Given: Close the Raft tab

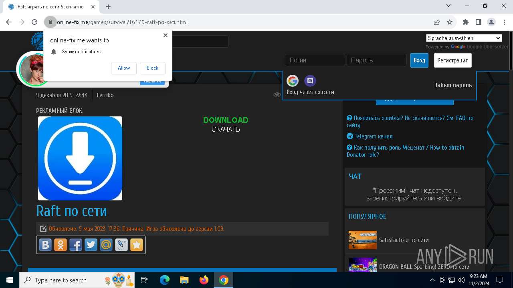Looking at the screenshot, I should click(x=92, y=7).
